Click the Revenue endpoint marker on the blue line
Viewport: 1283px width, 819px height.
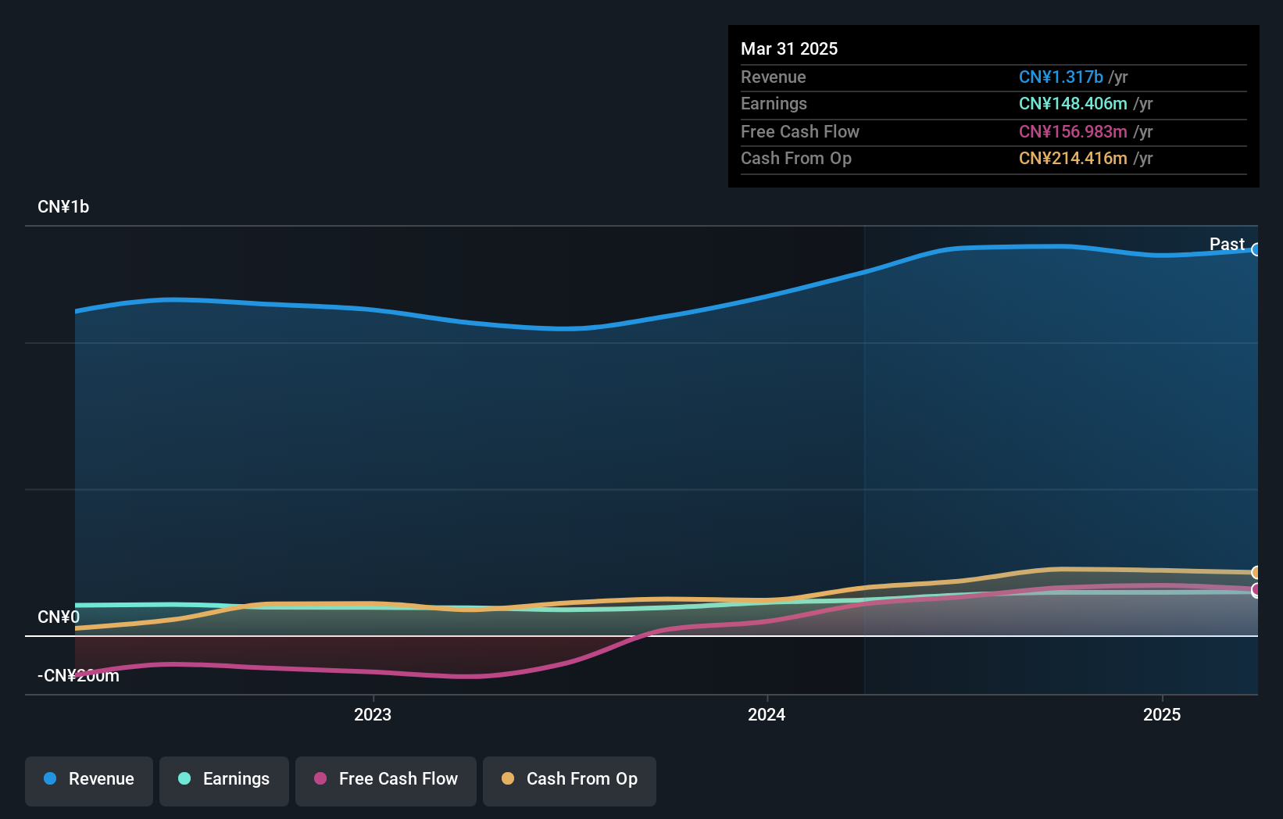1256,249
